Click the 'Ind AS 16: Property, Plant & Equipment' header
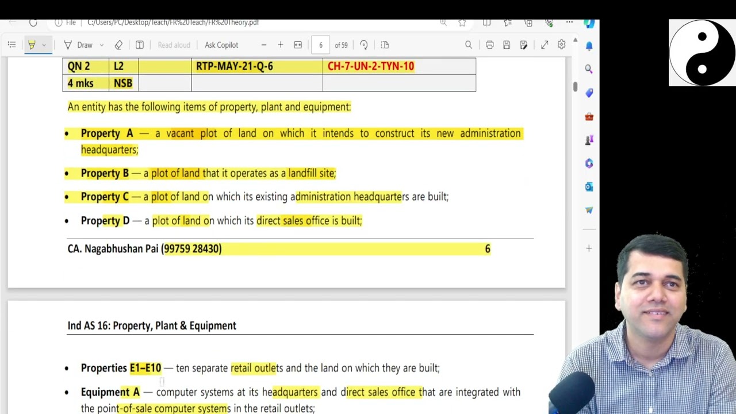Image resolution: width=736 pixels, height=414 pixels. pyautogui.click(x=152, y=325)
